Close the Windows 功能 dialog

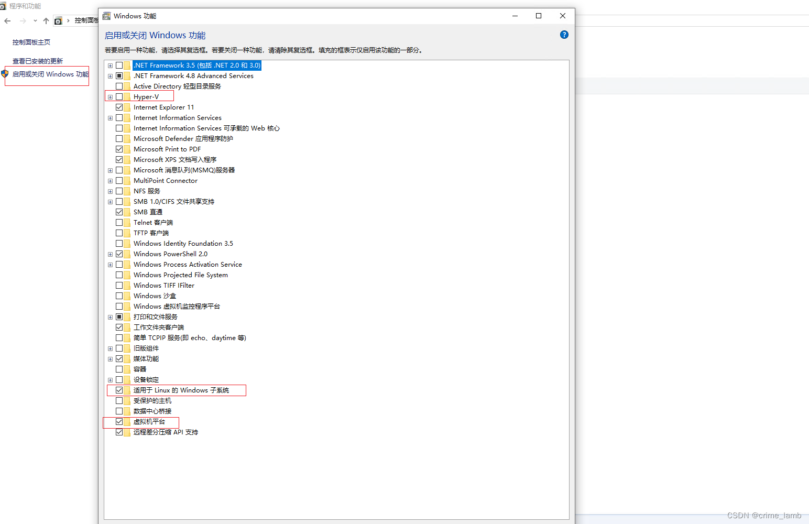pos(563,16)
